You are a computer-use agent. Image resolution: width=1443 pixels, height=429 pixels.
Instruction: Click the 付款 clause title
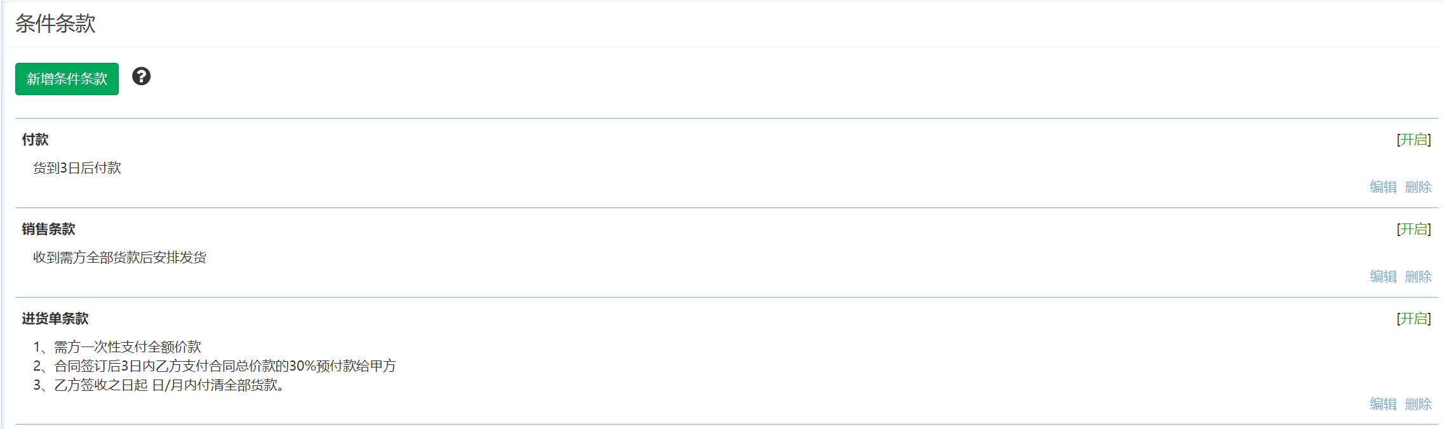[x=35, y=140]
